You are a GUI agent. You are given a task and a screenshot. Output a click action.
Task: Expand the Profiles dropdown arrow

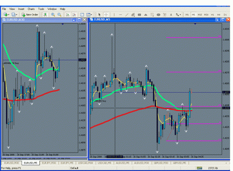point(16,14)
